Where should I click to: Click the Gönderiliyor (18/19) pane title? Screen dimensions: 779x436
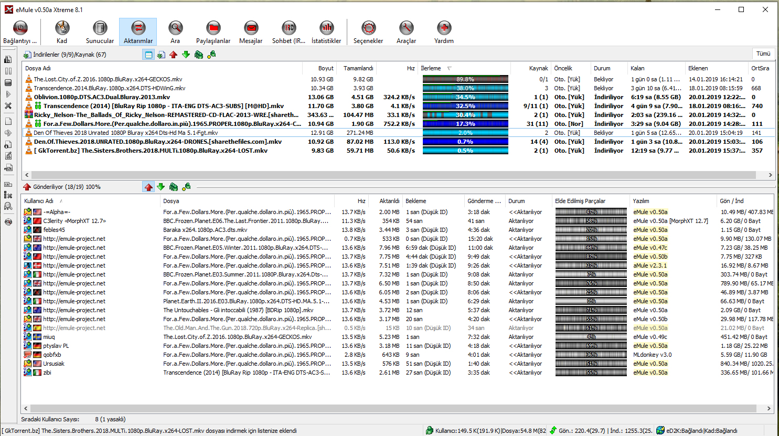coord(62,187)
